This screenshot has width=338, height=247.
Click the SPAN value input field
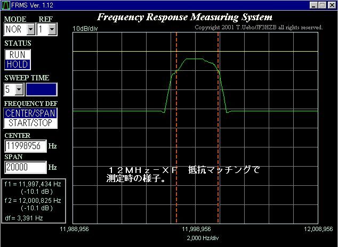point(26,167)
